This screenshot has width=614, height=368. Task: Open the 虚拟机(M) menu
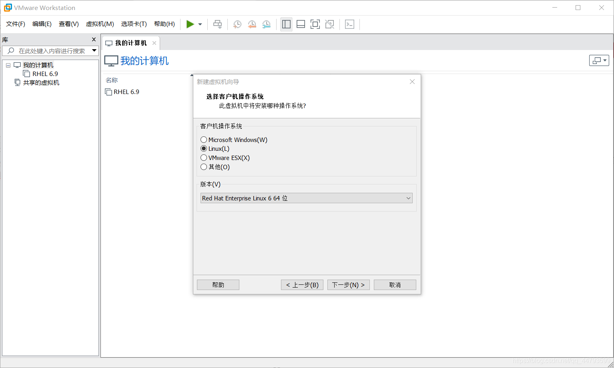click(100, 24)
